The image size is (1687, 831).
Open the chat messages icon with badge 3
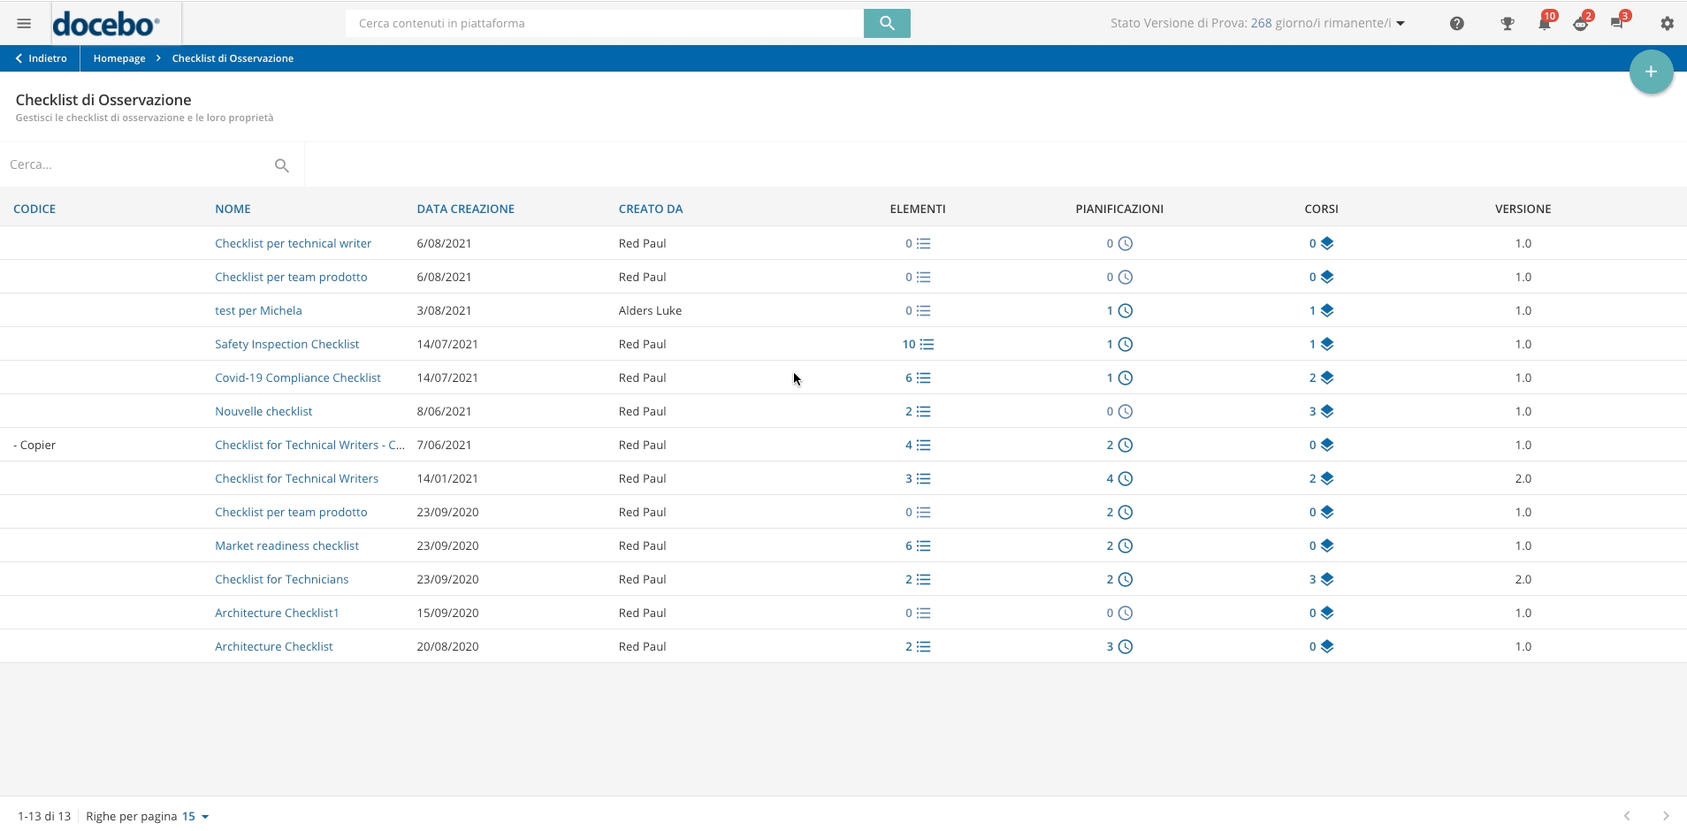(1617, 24)
